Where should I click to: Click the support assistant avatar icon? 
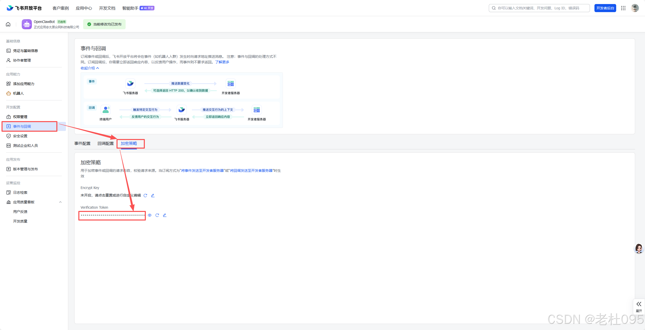point(639,249)
